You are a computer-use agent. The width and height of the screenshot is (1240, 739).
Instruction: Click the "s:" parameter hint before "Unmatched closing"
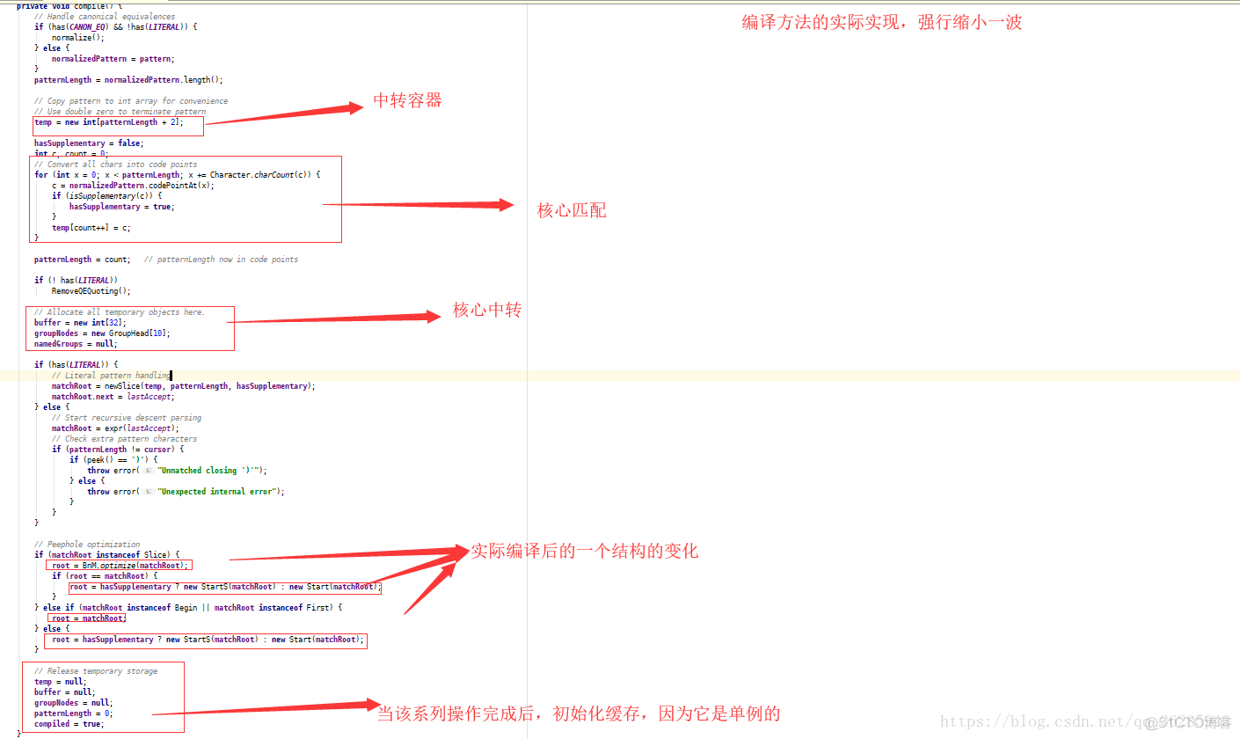click(x=149, y=471)
